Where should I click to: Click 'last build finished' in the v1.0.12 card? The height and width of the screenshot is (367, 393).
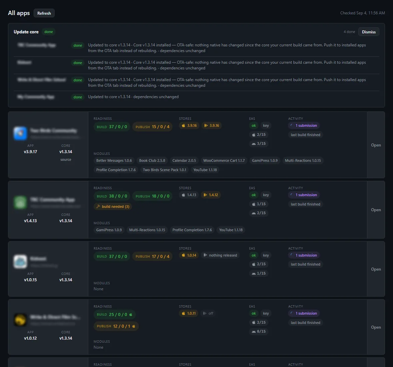pyautogui.click(x=305, y=323)
